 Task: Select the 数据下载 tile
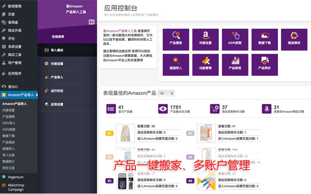[x=264, y=39]
